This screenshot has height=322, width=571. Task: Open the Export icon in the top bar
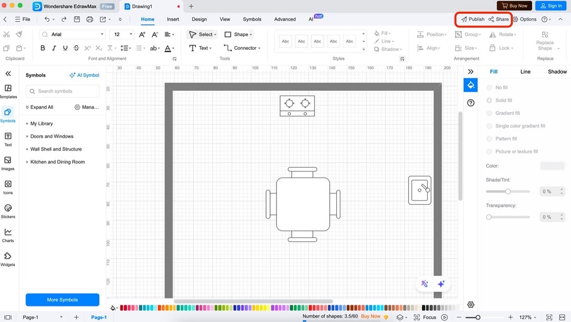(103, 19)
